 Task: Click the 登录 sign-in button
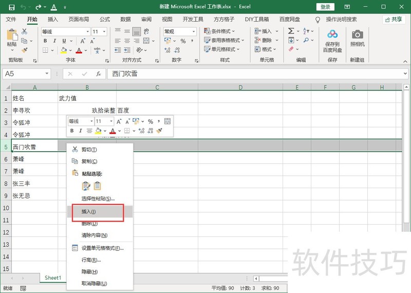[325, 7]
